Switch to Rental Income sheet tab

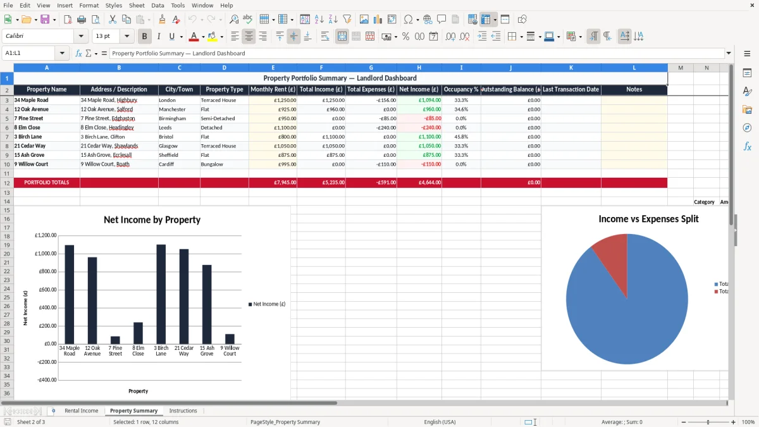tap(82, 411)
